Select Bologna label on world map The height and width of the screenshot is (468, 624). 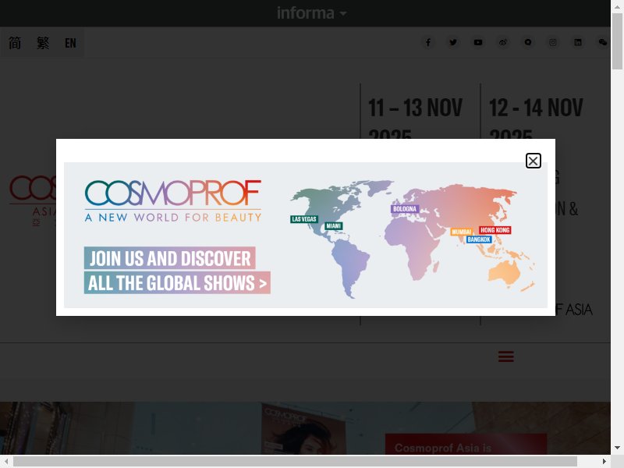[405, 209]
